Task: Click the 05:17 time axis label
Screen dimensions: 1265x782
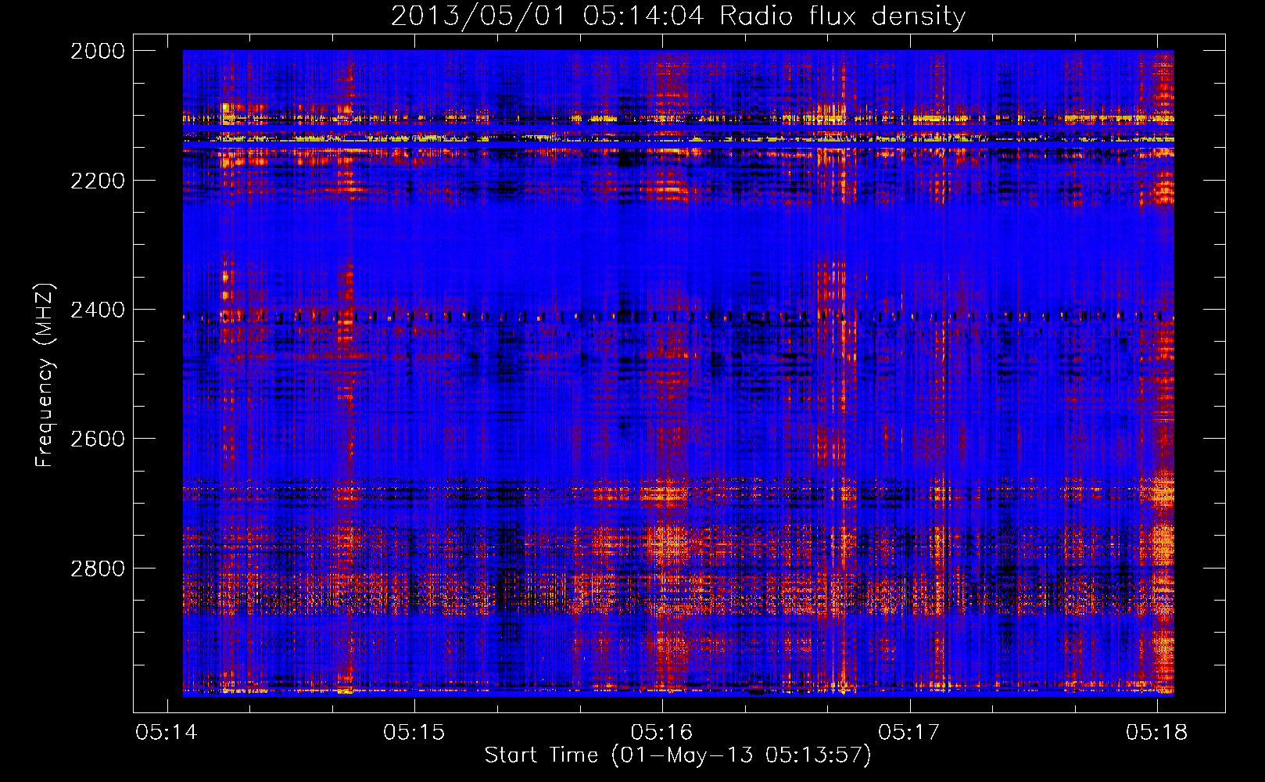Action: [909, 733]
